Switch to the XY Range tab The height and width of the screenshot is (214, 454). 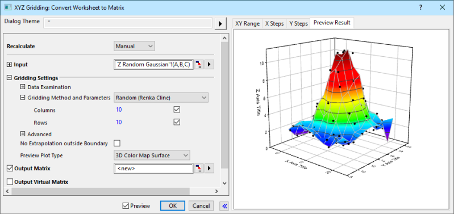click(x=247, y=24)
